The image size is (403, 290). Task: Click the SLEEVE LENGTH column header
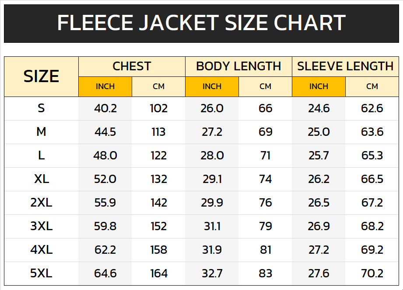(345, 66)
